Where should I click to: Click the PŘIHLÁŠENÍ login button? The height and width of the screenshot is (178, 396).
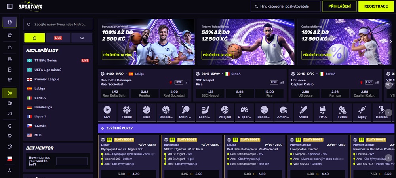tap(339, 6)
